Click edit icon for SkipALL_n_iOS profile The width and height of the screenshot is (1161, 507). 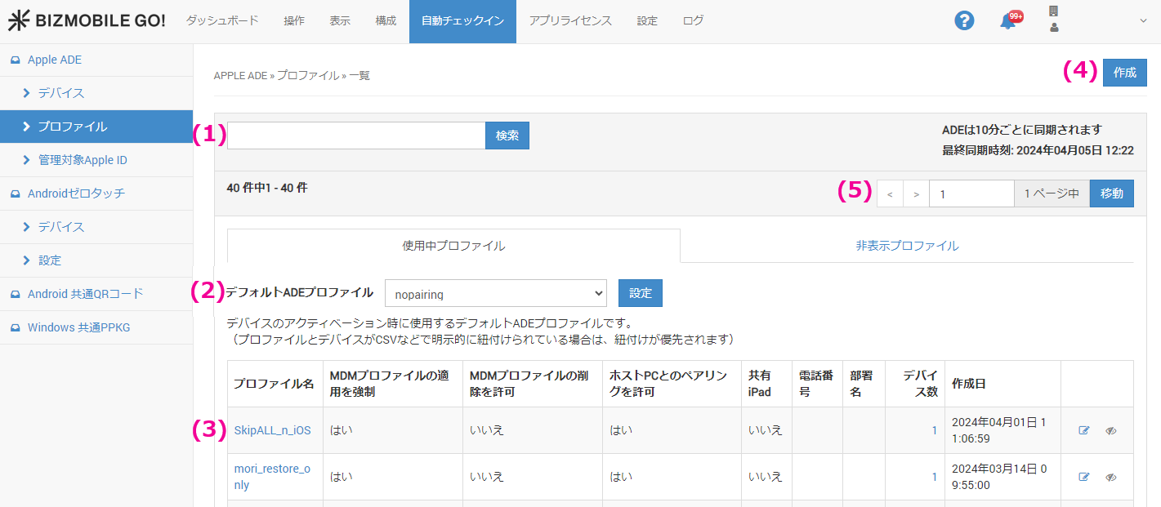(1084, 430)
